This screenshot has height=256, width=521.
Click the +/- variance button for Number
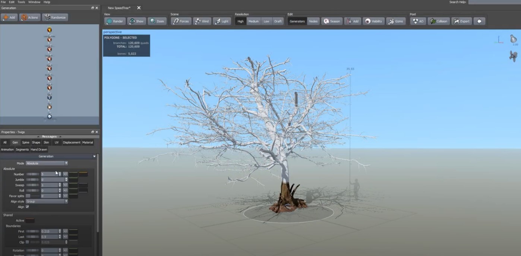click(x=65, y=174)
